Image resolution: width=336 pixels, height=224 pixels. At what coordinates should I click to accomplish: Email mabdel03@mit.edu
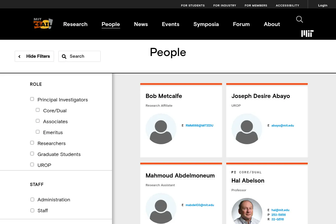[200, 205]
